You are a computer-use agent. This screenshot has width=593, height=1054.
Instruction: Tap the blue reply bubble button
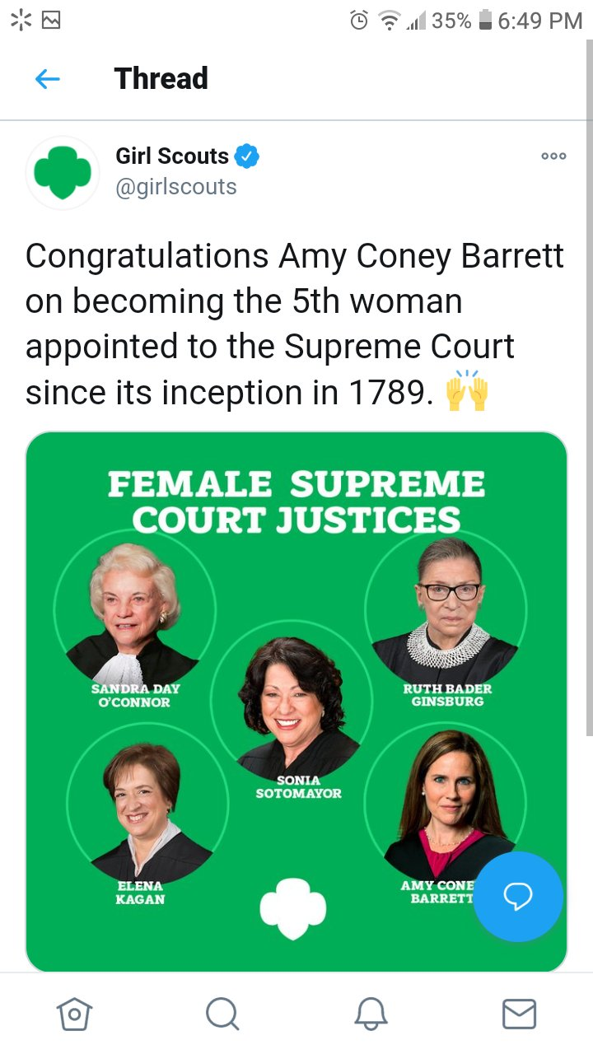coord(518,896)
